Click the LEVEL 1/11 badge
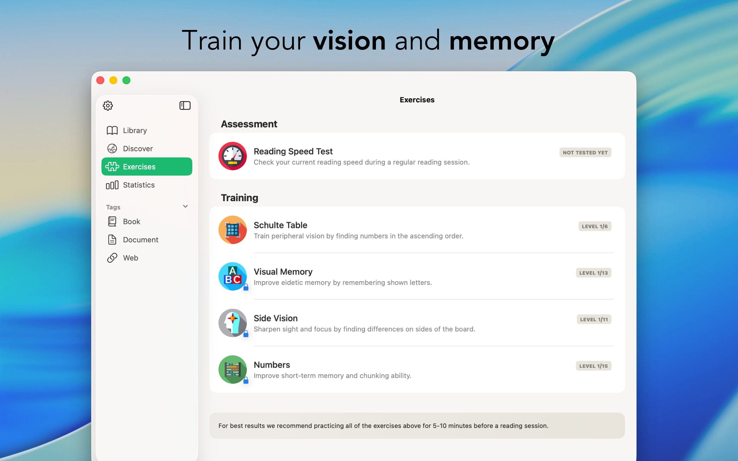Viewport: 738px width, 461px height. point(594,319)
